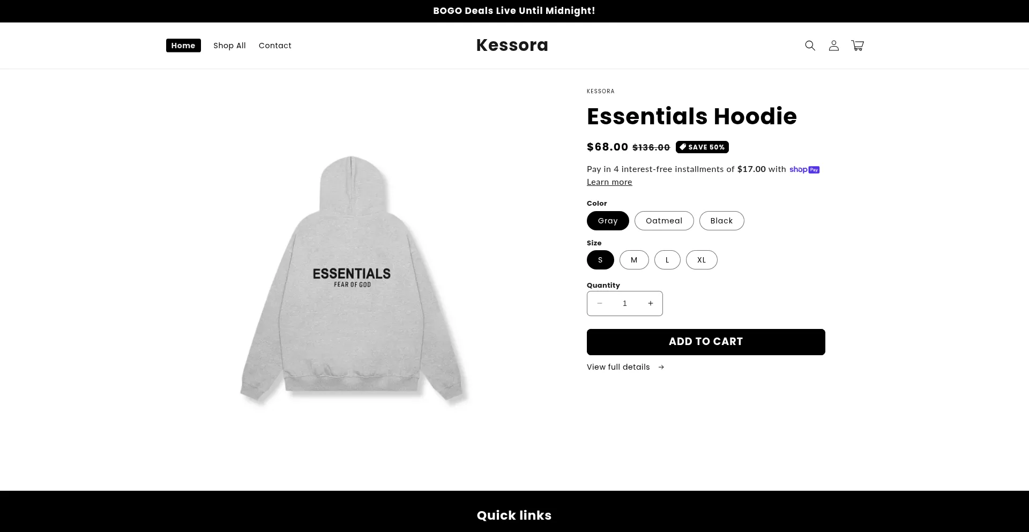Open the search magnifier icon
The height and width of the screenshot is (532, 1029).
810,46
